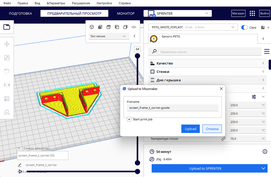This screenshot has width=271, height=177.
Task: Open the SPRINTER printer selector dropdown
Action: click(178, 14)
